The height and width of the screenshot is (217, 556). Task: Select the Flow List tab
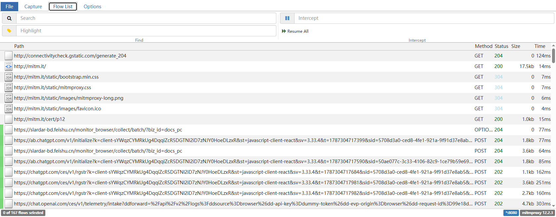[x=63, y=6]
